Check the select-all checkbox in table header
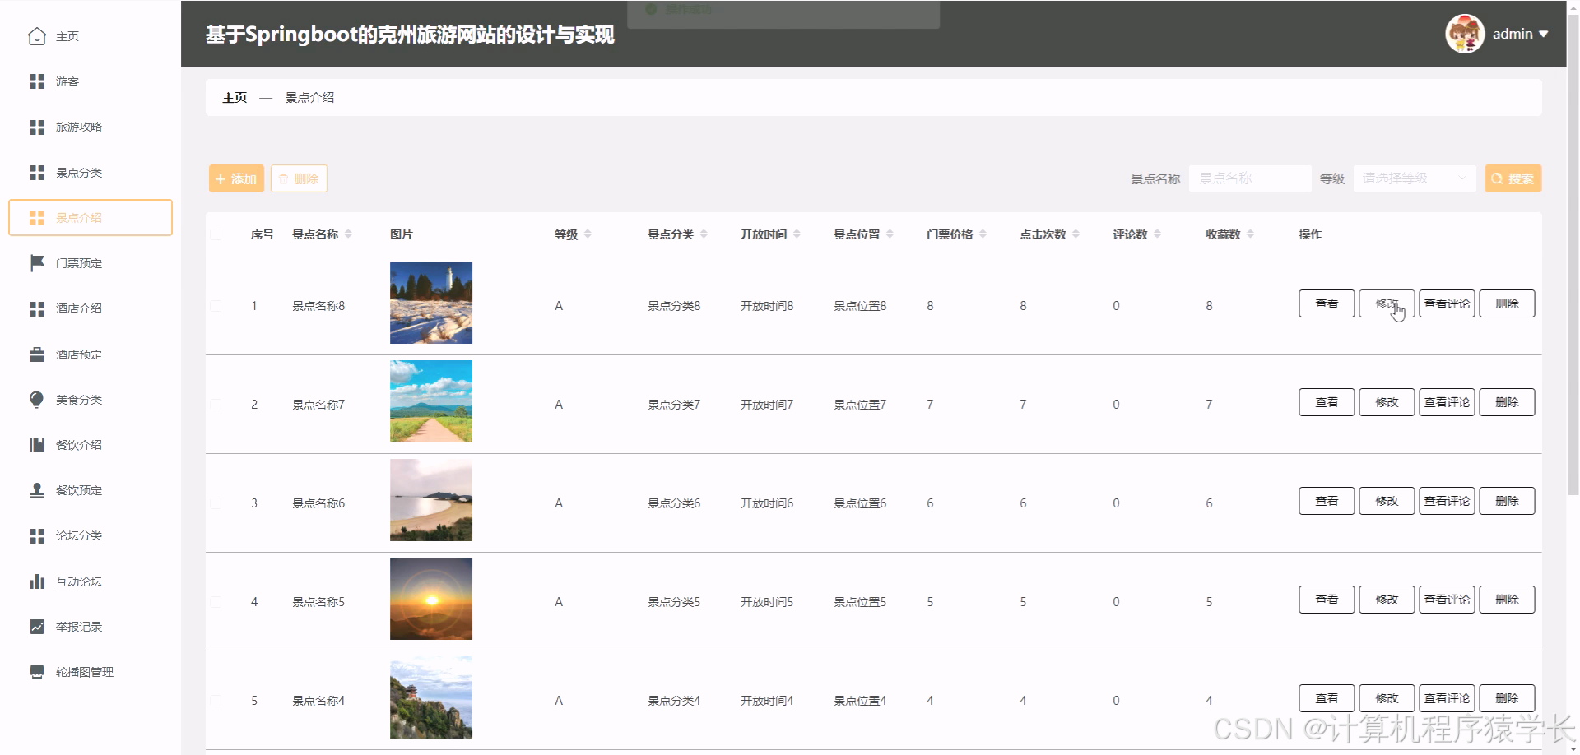The width and height of the screenshot is (1580, 755). pos(216,234)
